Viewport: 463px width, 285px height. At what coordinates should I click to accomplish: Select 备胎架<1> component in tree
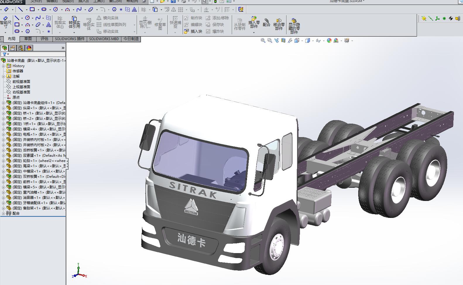point(36,208)
